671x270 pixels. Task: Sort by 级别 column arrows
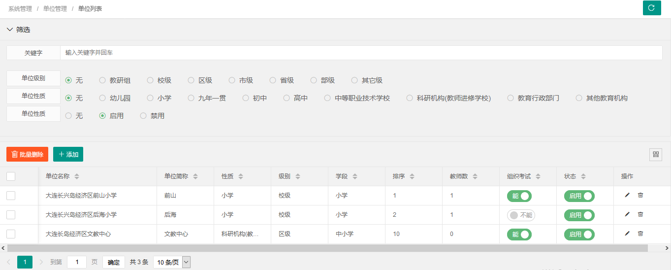coord(298,176)
